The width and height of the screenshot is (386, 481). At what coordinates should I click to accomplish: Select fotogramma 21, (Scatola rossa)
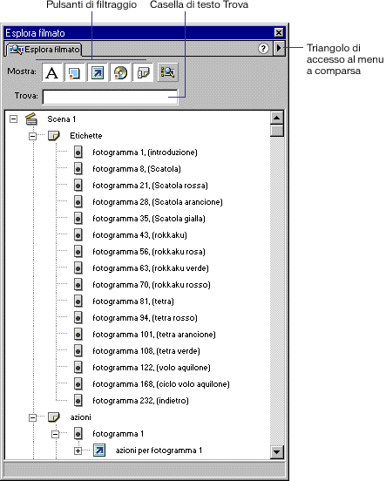[x=150, y=186]
